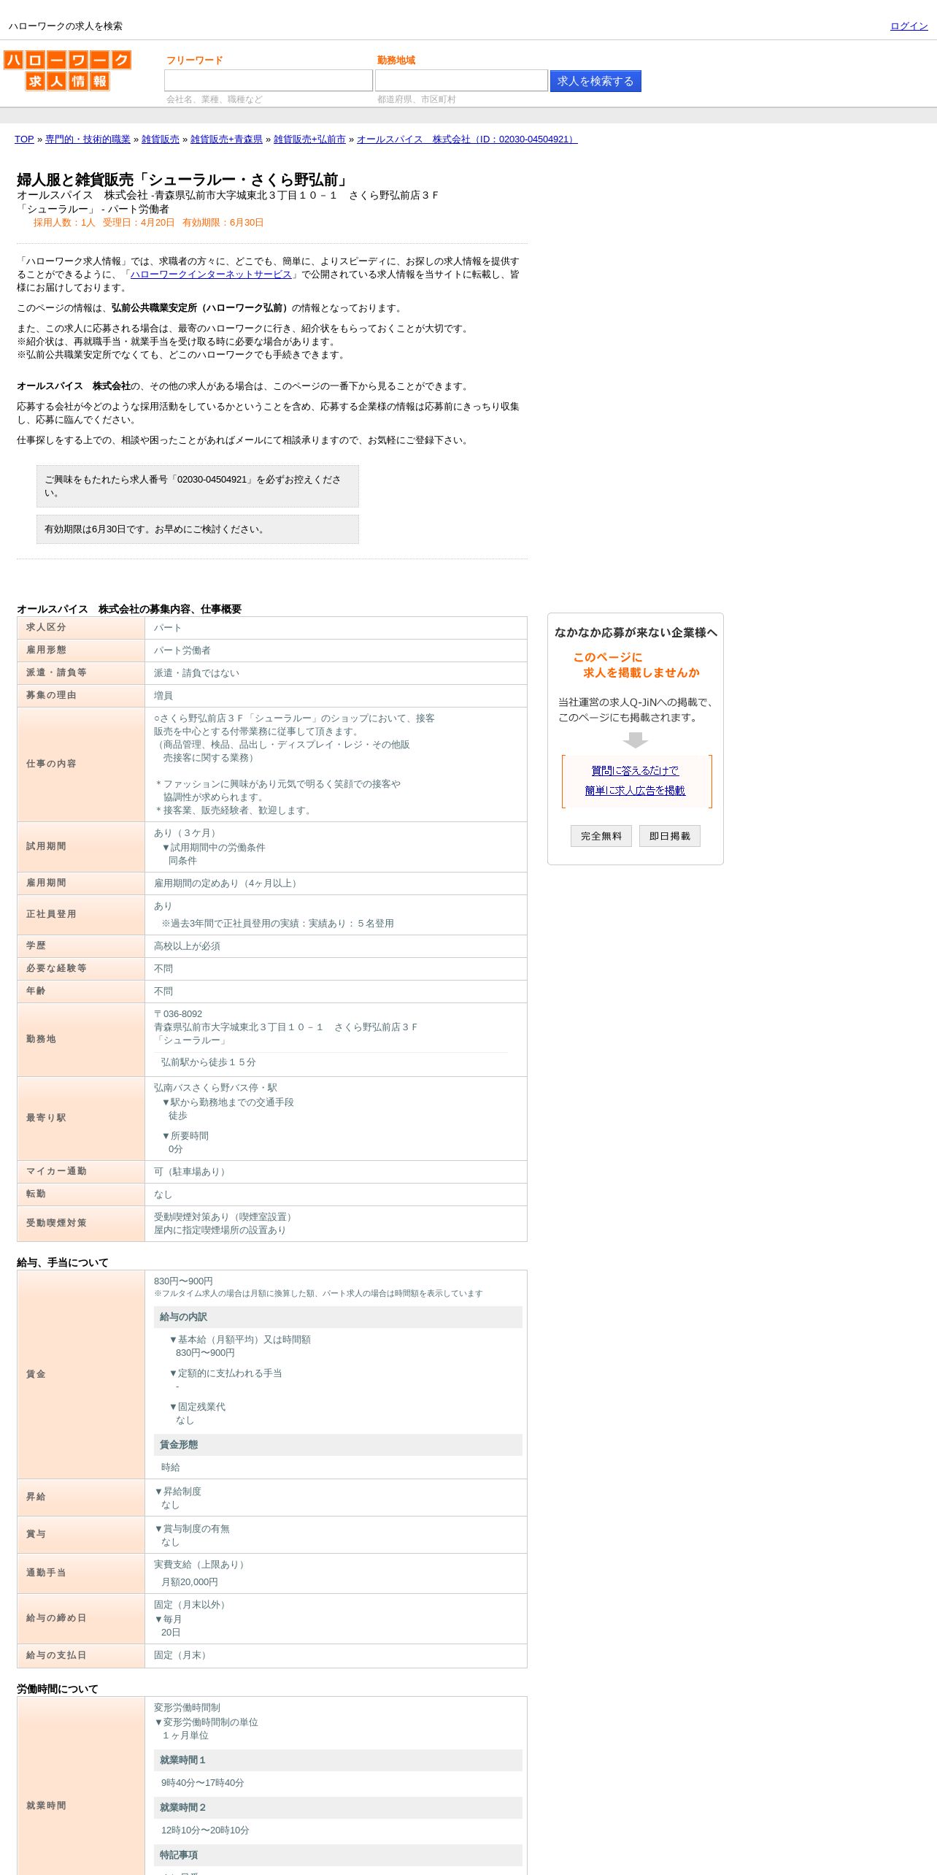Open 専門的・技術的職業 breadcrumb link
Screen dimensions: 937x1875
coord(88,139)
